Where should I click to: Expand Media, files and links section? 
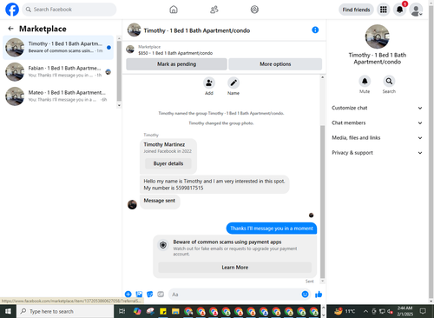point(377,137)
